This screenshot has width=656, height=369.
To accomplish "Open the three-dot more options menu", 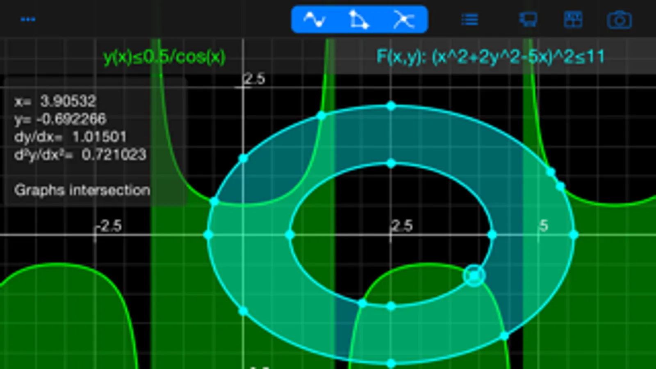I will point(28,19).
